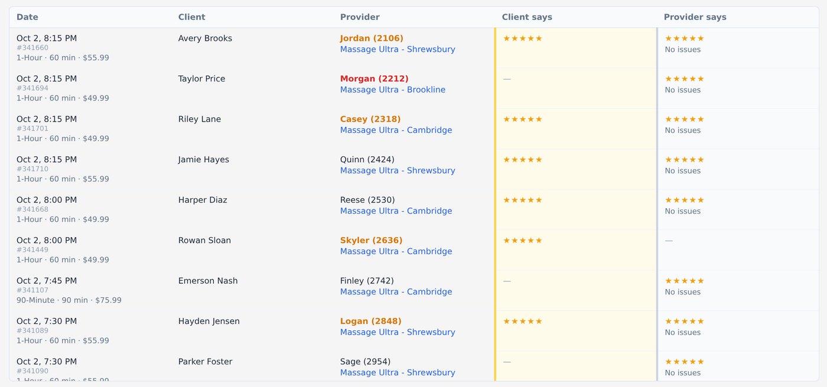The image size is (827, 387).
Task: Click client star rating in Rowan Sloan row
Action: pyautogui.click(x=523, y=240)
